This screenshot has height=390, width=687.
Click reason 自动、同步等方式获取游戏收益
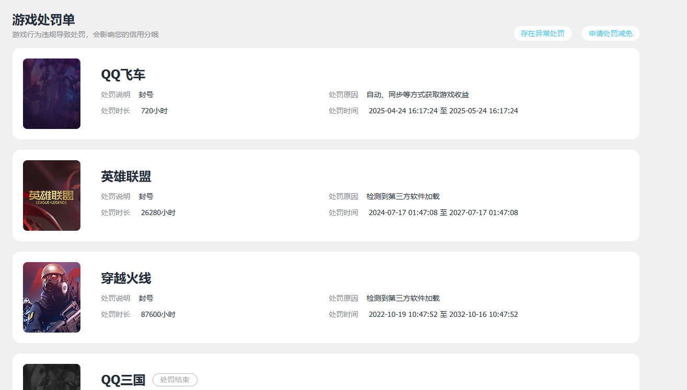(418, 94)
